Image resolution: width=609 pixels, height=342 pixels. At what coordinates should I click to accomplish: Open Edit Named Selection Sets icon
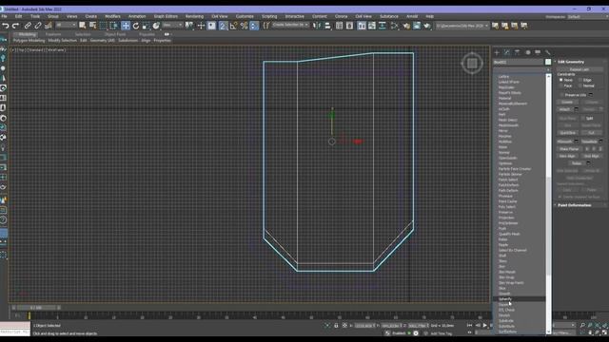pyautogui.click(x=266, y=26)
